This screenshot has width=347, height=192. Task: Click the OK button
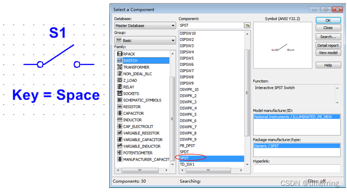click(328, 20)
